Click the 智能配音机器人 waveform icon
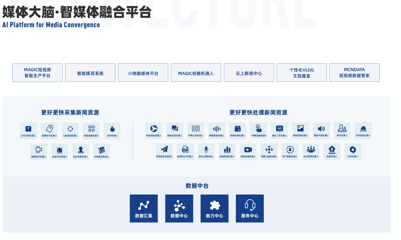401x240 pixels. [x=217, y=129]
